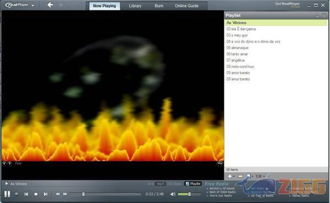Screen dimensions: 330x203
Task: Open the Online Guide tab
Action: pyautogui.click(x=186, y=6)
